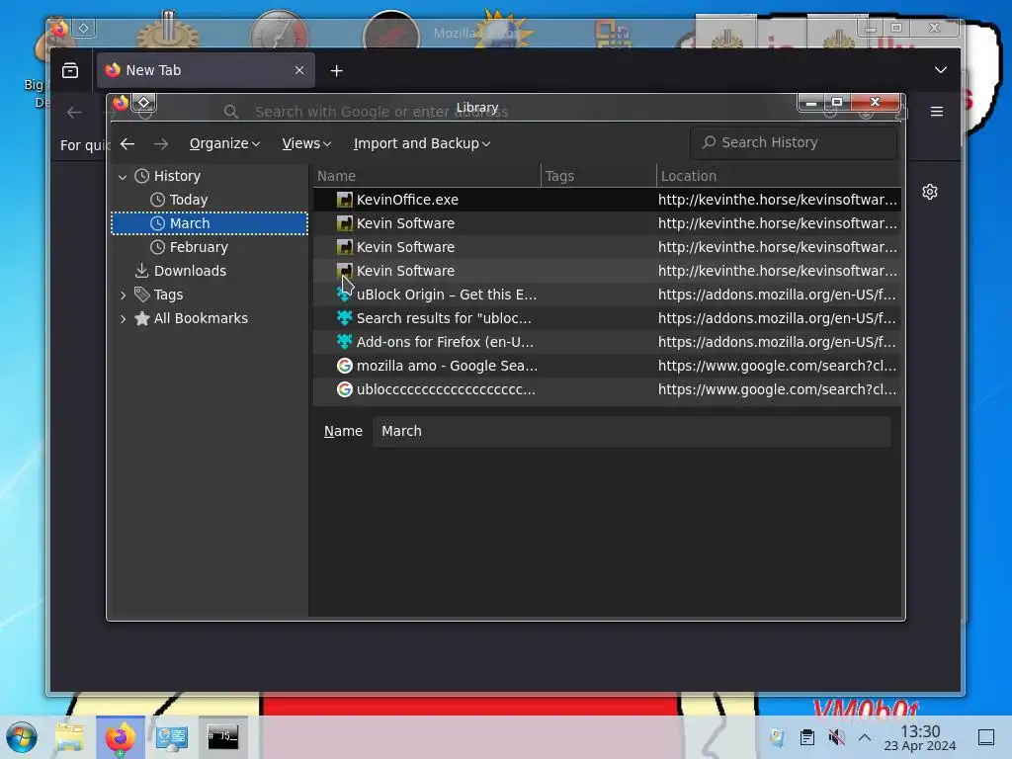Open the new tab page settings gear
Viewport: 1012px width, 759px height.
pyautogui.click(x=930, y=193)
